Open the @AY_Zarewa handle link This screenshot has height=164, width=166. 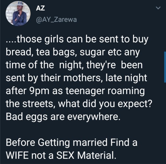point(56,20)
